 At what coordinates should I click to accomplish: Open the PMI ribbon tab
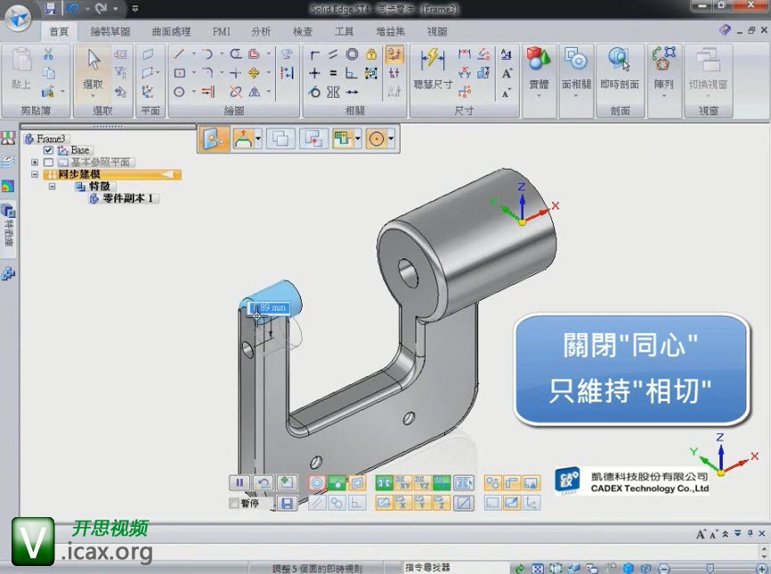(x=221, y=31)
